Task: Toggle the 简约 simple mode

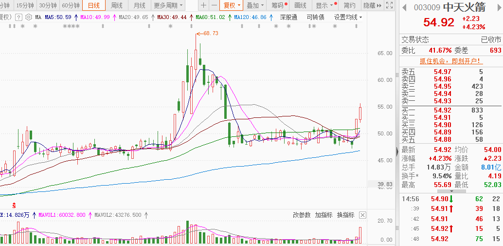Action: click(349, 5)
